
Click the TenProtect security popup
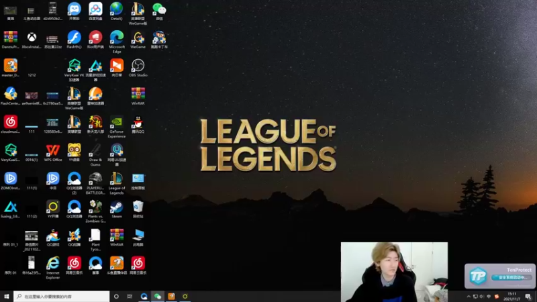(x=500, y=276)
